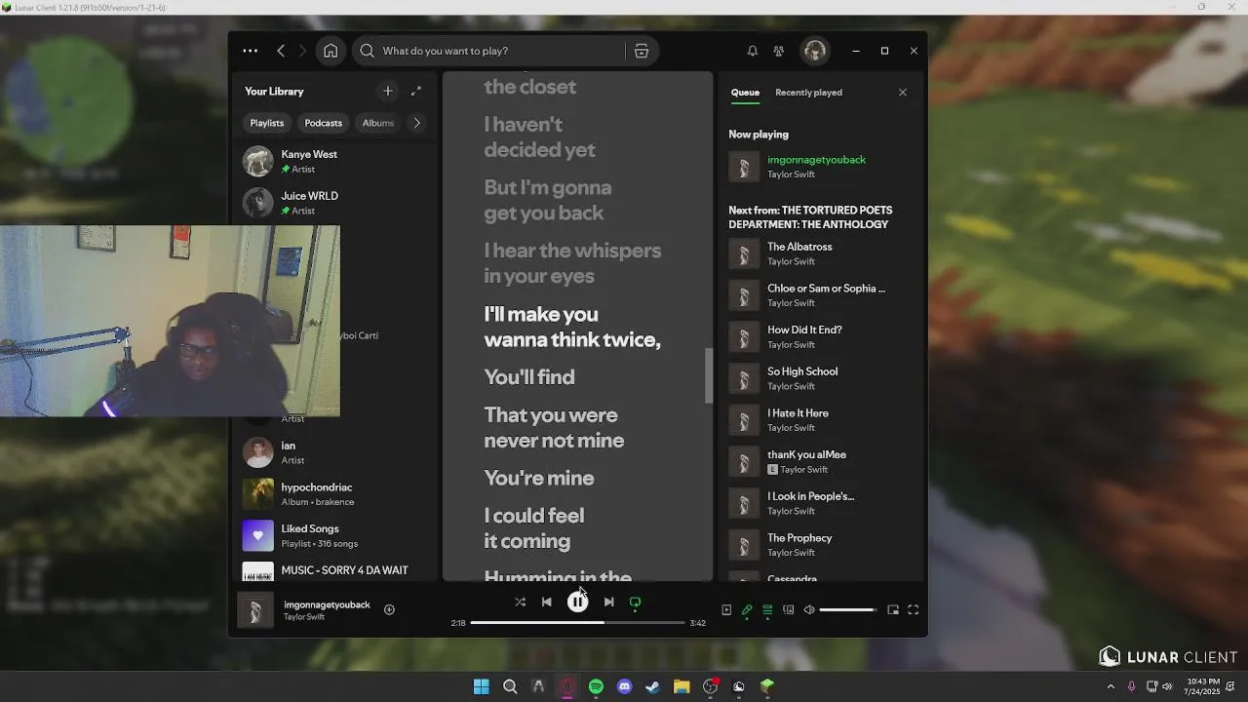Expand Your Library to full view

416,91
